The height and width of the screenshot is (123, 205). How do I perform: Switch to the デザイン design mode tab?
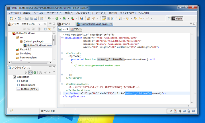coord(76,29)
